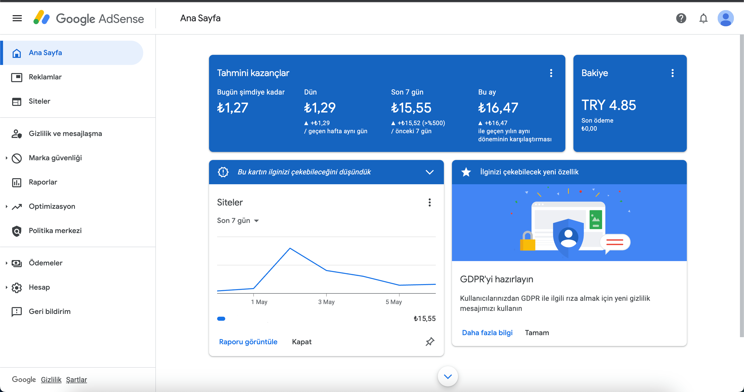Open the Son 7 gün period dropdown
The image size is (744, 392).
pyautogui.click(x=238, y=221)
